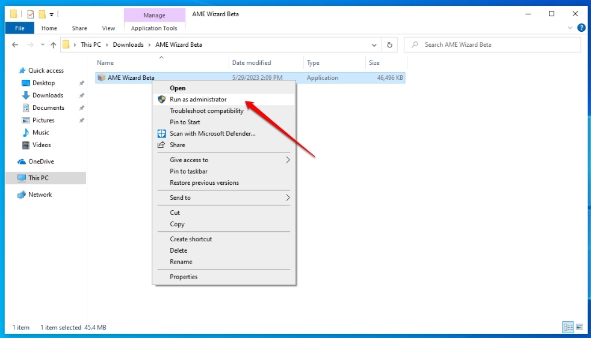The image size is (591, 338).
Task: Click the Search AME Wizard Beta field
Action: 492,45
